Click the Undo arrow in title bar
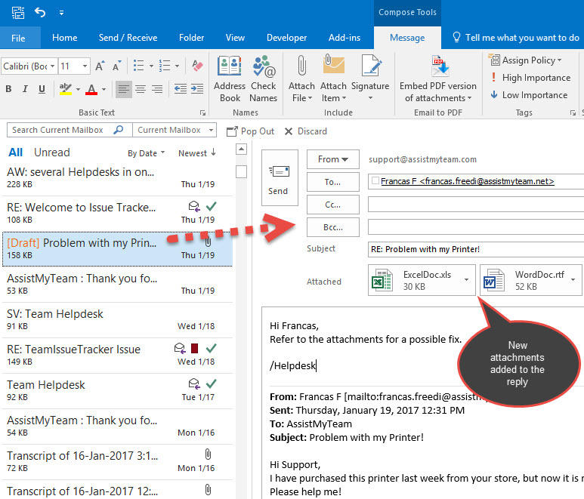The height and width of the screenshot is (499, 584). tap(40, 13)
